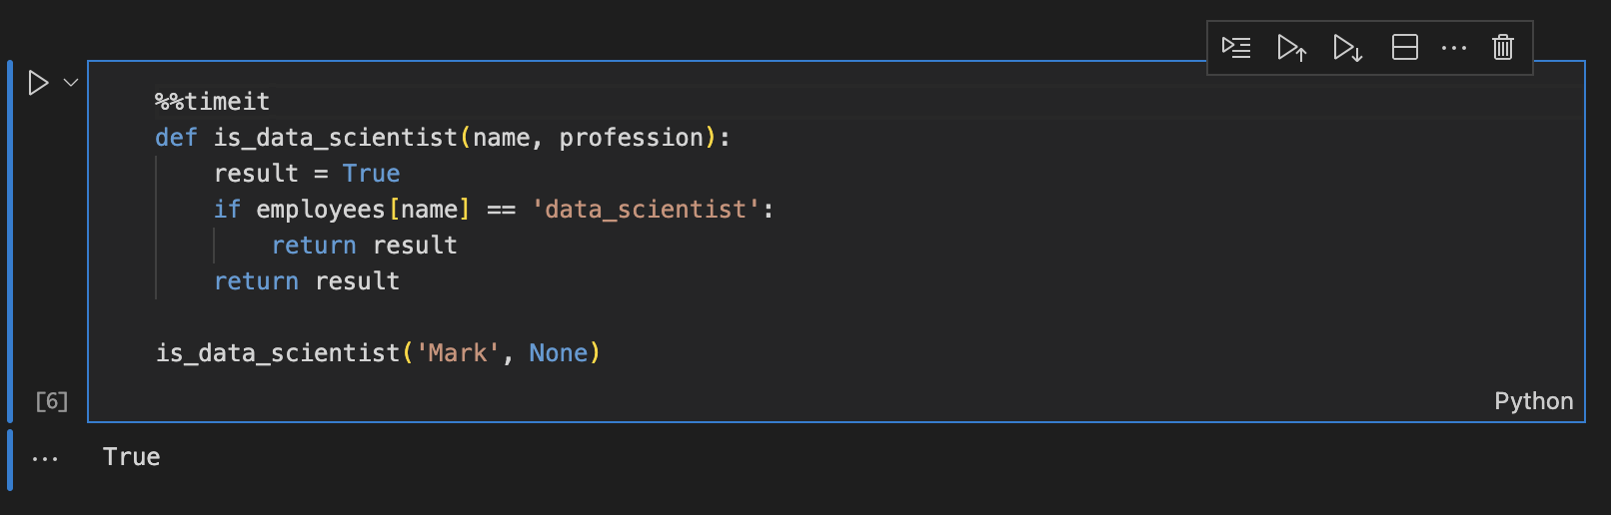The image size is (1611, 515).
Task: Click the blue cell focus bar
Action: click(10, 241)
